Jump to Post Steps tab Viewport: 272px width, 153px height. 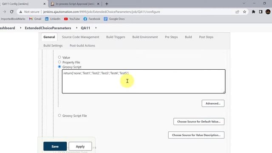pos(206,37)
